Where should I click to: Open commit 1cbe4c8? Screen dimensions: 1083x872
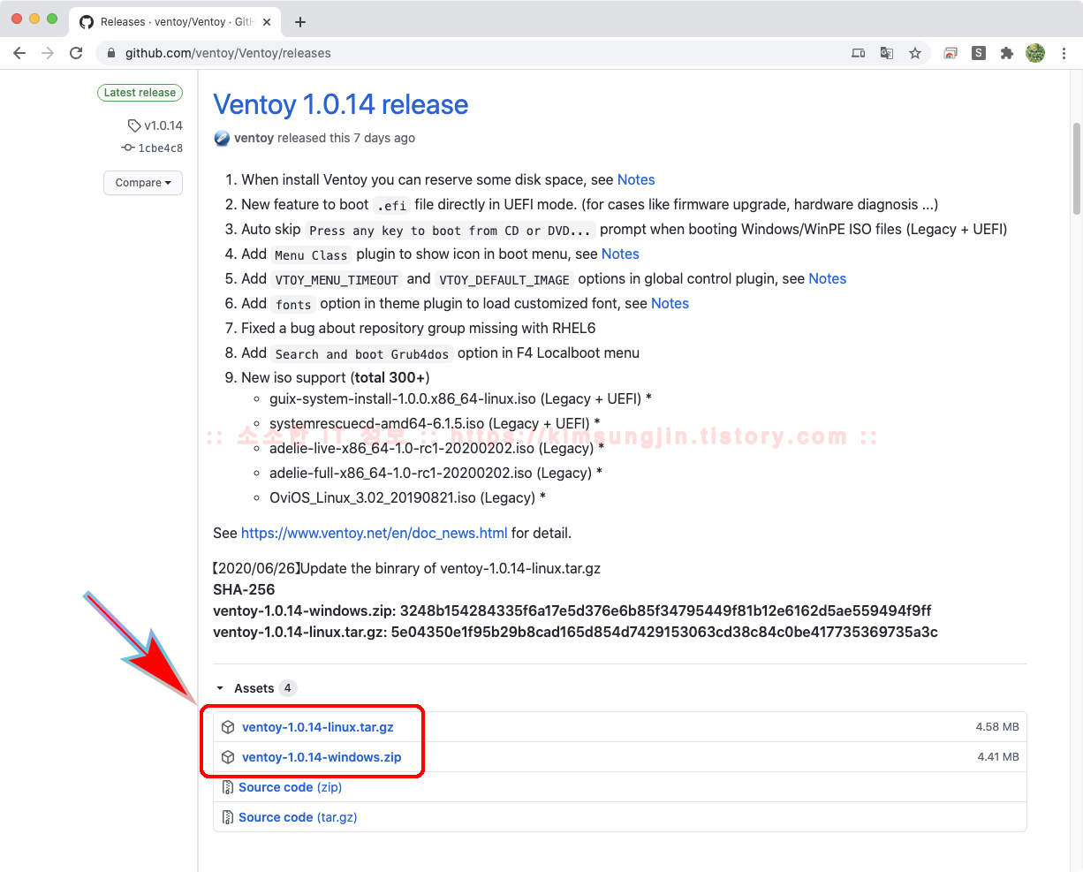[x=160, y=148]
